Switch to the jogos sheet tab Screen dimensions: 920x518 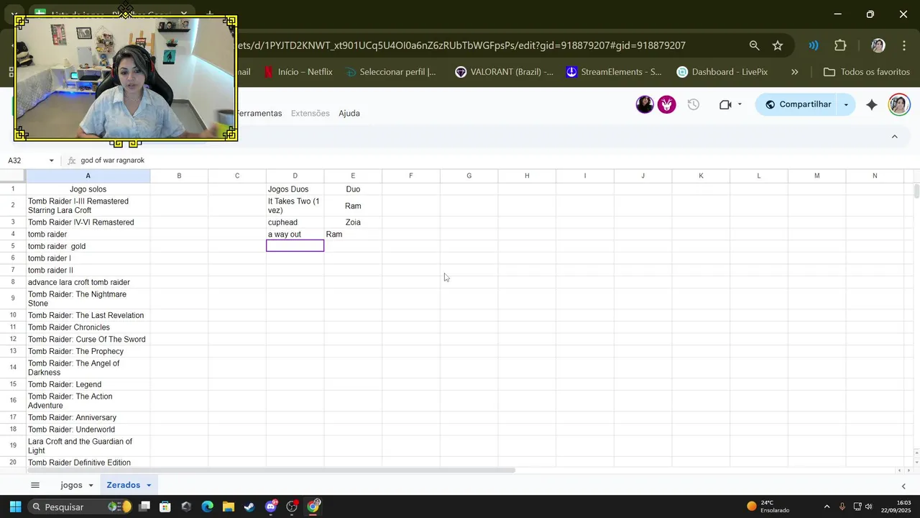pyautogui.click(x=71, y=485)
